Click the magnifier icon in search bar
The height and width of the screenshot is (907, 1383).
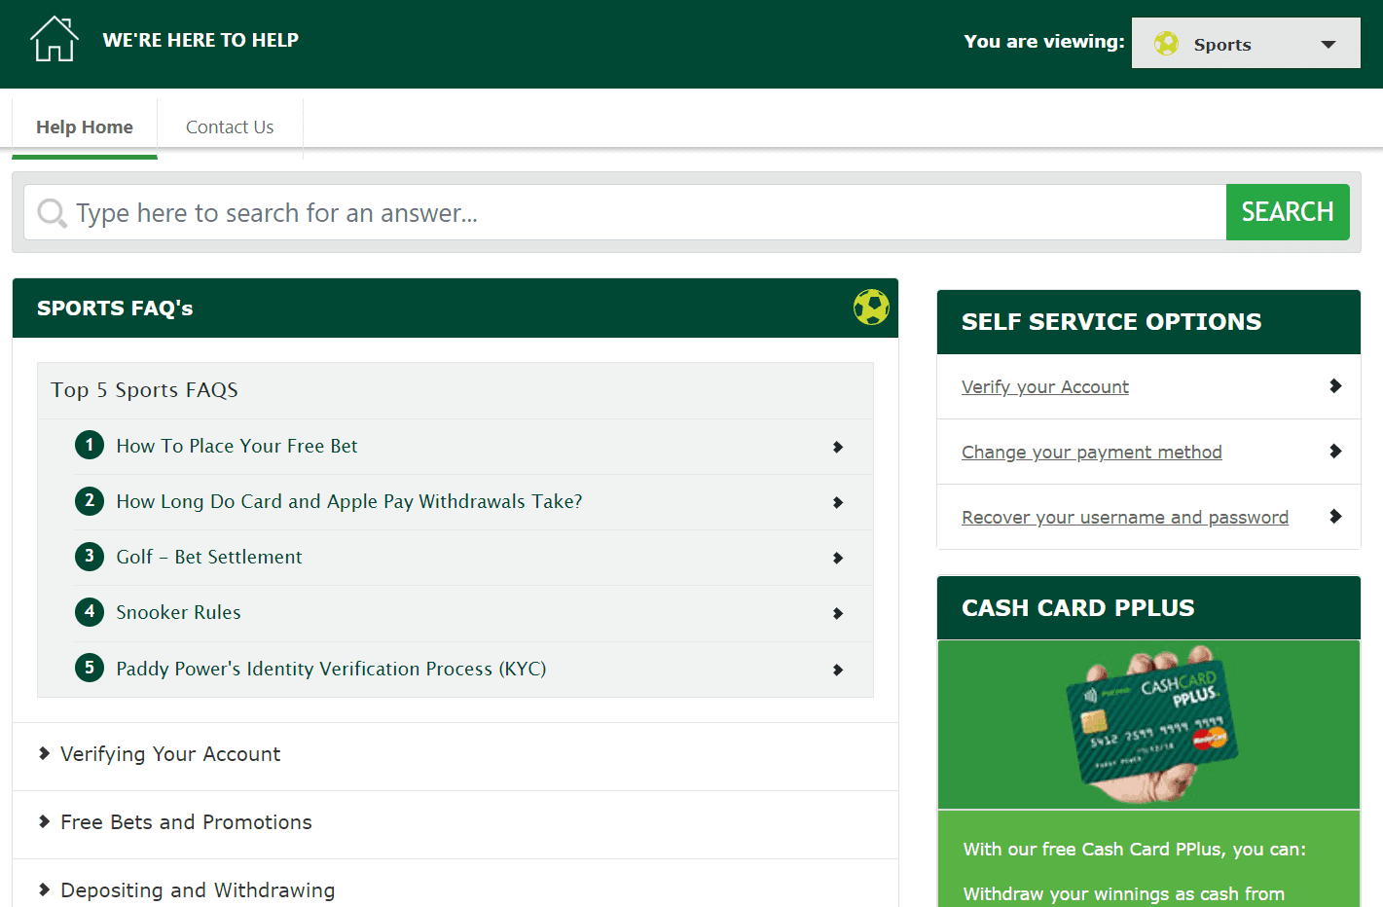[52, 212]
